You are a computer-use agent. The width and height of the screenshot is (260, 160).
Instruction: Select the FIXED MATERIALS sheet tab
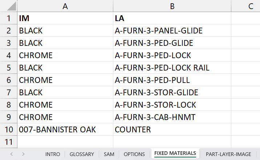175,153
